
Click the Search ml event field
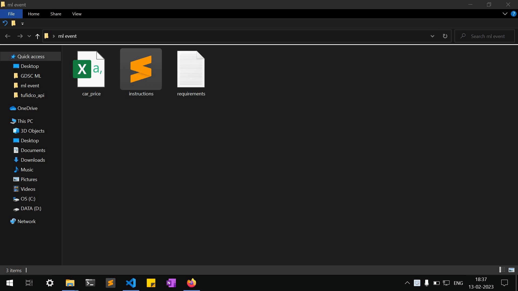click(x=488, y=36)
